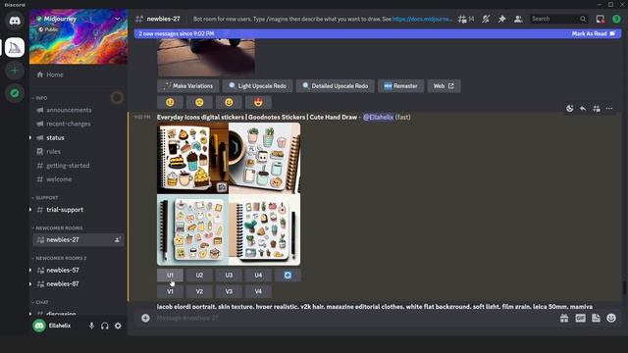Open attachment plus icon in message bar
This screenshot has height=353, width=628.
click(145, 318)
